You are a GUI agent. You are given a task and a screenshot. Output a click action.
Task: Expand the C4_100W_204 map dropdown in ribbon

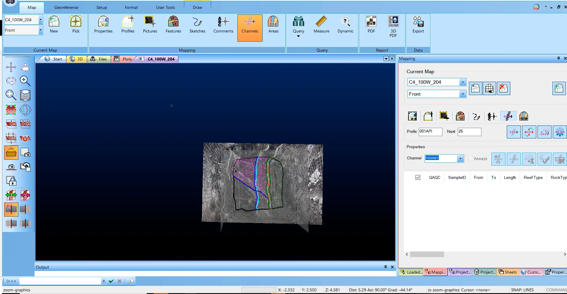[40, 20]
